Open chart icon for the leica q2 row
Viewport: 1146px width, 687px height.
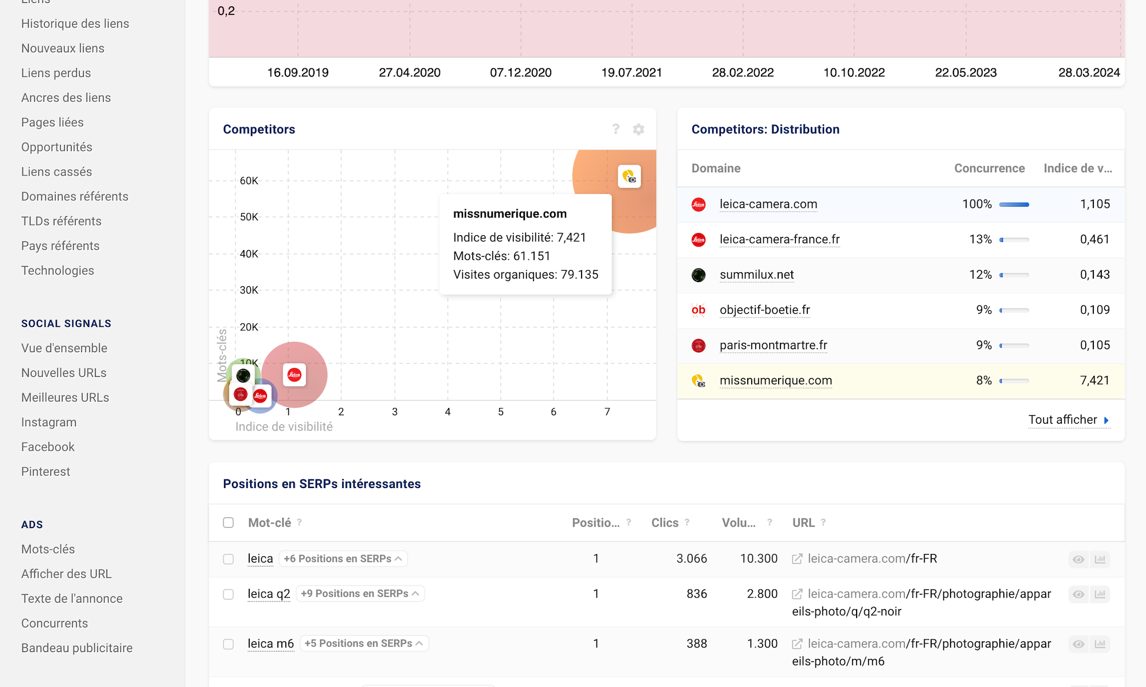click(1100, 594)
